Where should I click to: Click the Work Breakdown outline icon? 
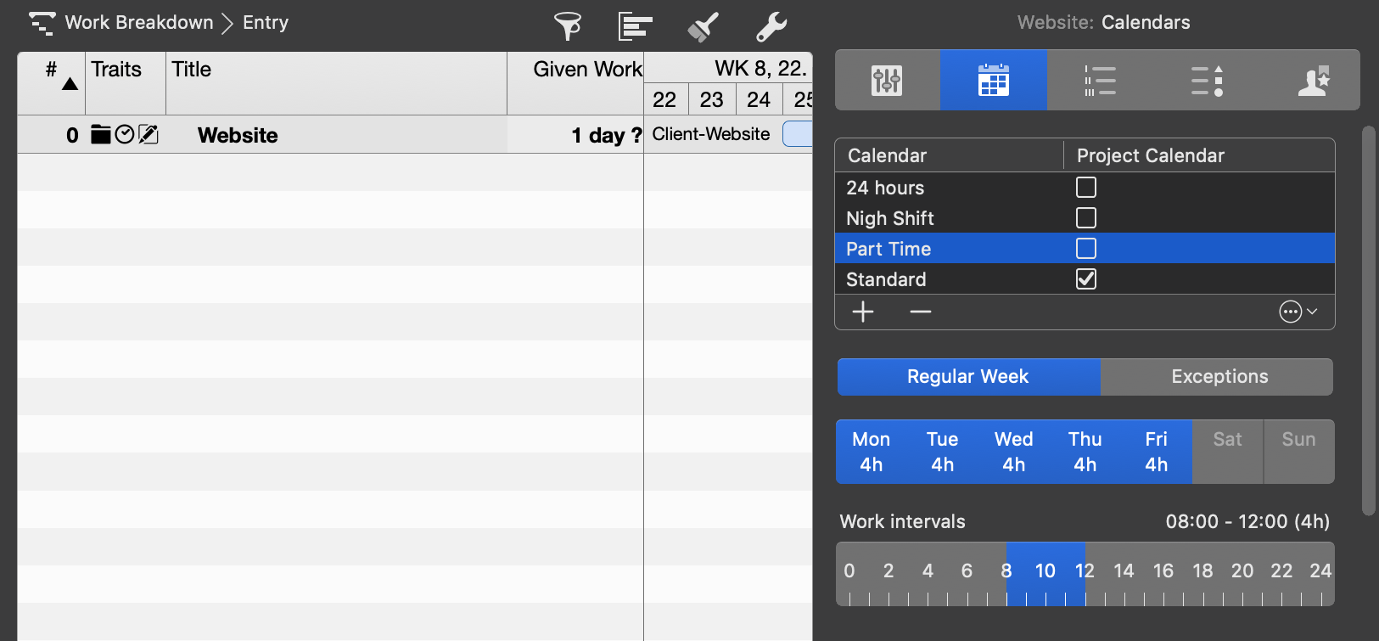click(x=42, y=23)
